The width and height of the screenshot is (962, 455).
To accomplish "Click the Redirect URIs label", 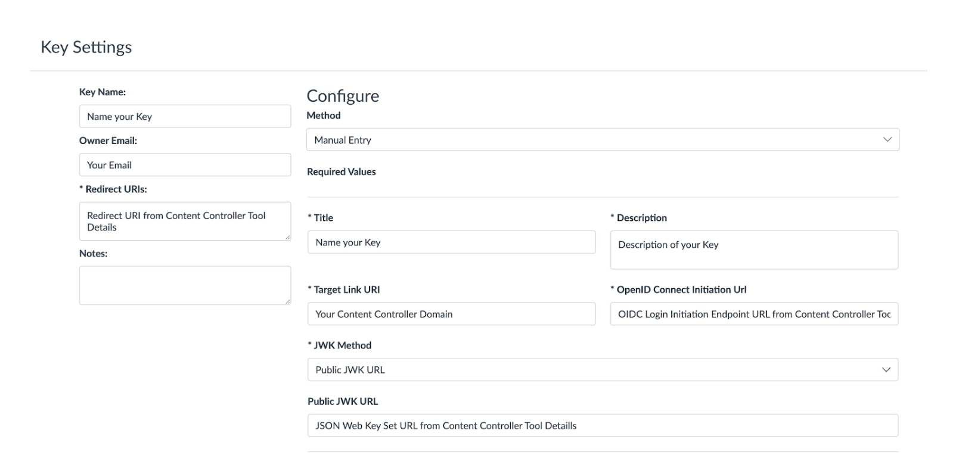I will tap(113, 189).
